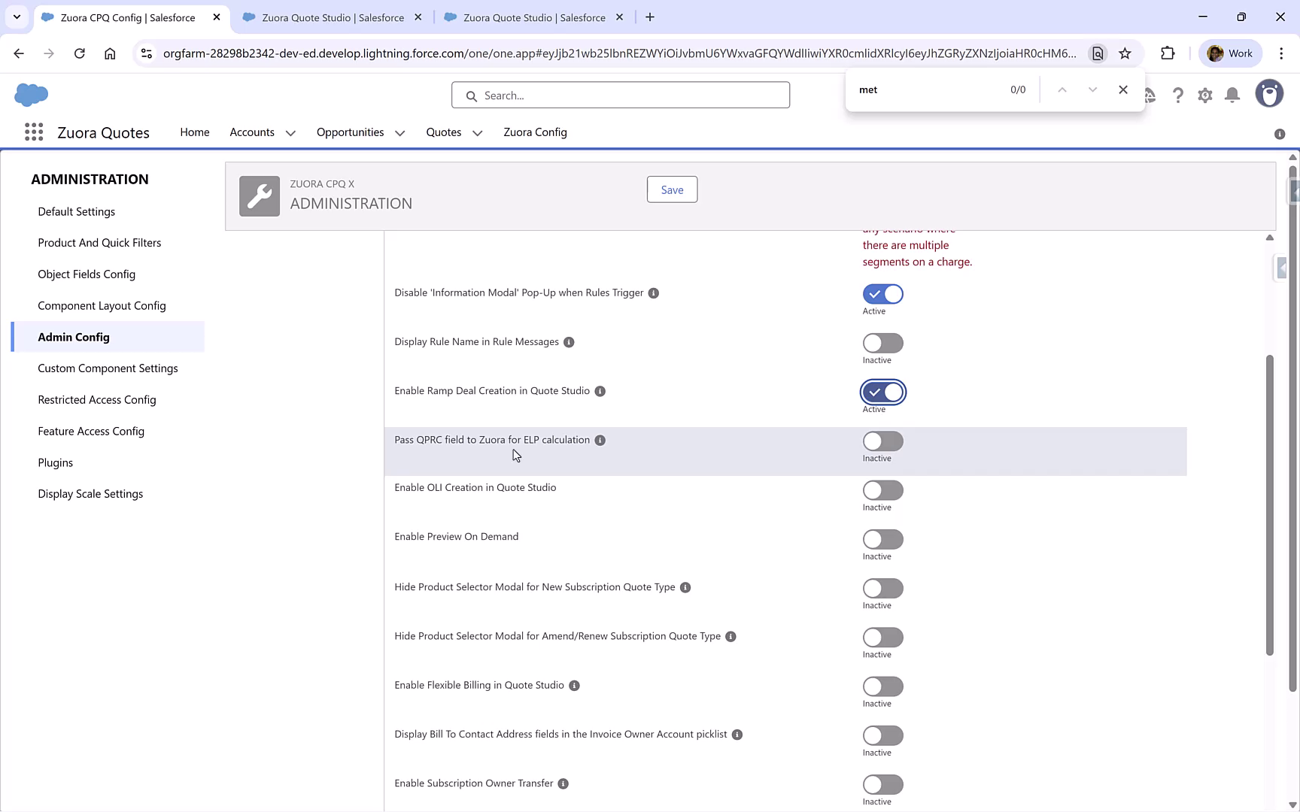Disable the Enable Ramp Deal Creation toggle
The image size is (1300, 812).
click(882, 392)
